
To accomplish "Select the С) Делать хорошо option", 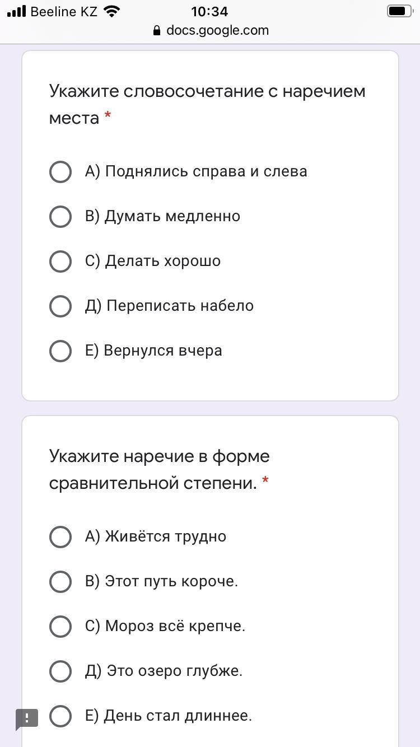I will 60,262.
